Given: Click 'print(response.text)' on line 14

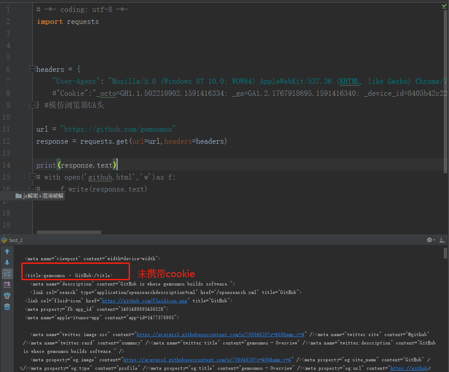Looking at the screenshot, I should (76, 165).
